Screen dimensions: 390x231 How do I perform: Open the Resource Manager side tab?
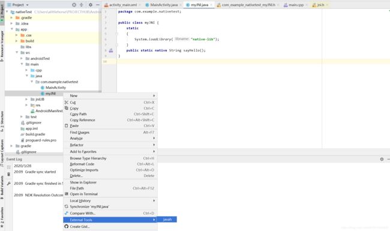[x=2, y=46]
